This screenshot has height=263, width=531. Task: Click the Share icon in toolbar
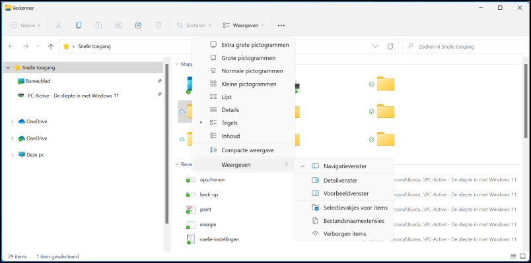pyautogui.click(x=138, y=25)
